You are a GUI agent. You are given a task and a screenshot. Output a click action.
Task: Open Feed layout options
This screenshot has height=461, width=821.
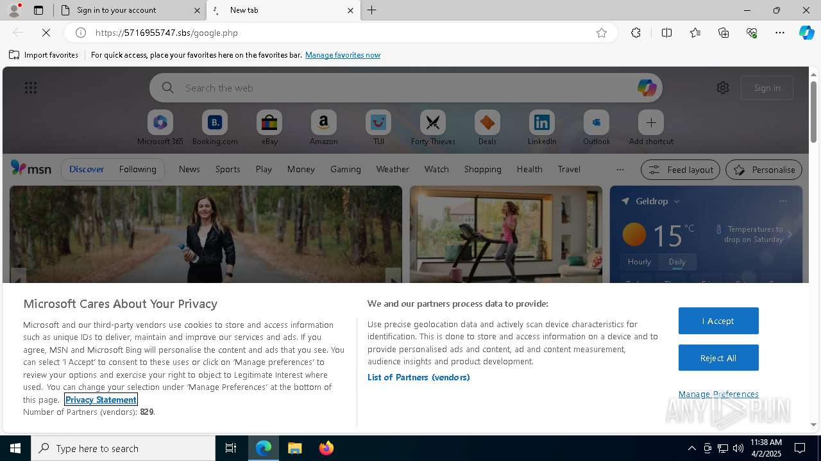click(681, 170)
